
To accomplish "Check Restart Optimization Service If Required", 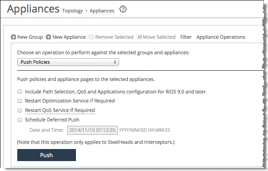I will click(x=20, y=101).
